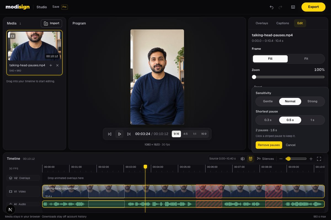Click the green audio waveform clip
This screenshot has height=220, width=331.
[183, 204]
